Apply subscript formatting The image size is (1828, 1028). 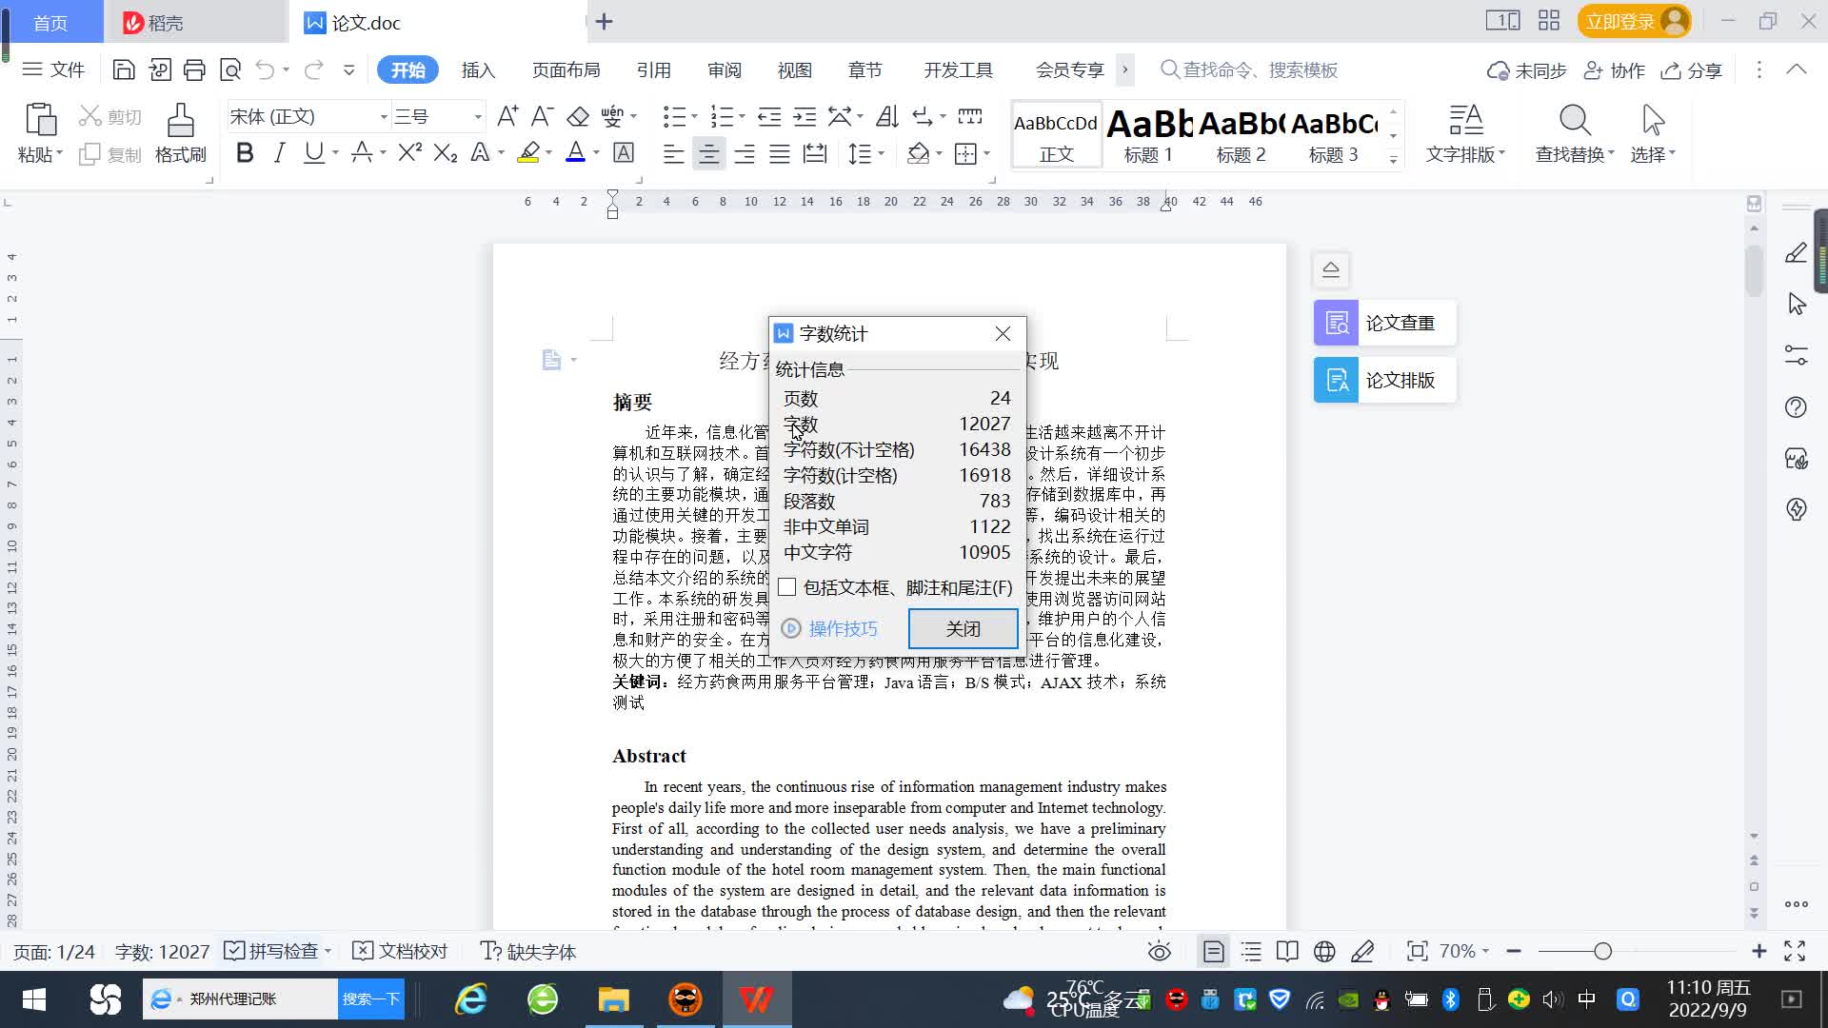[x=445, y=152]
